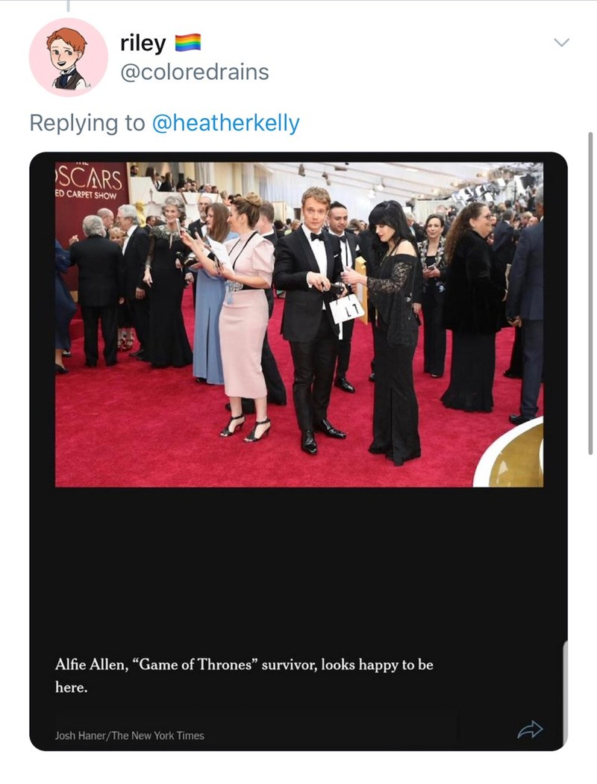Click the thread connector line above the avatar
The height and width of the screenshot is (784, 597).
tap(68, 6)
